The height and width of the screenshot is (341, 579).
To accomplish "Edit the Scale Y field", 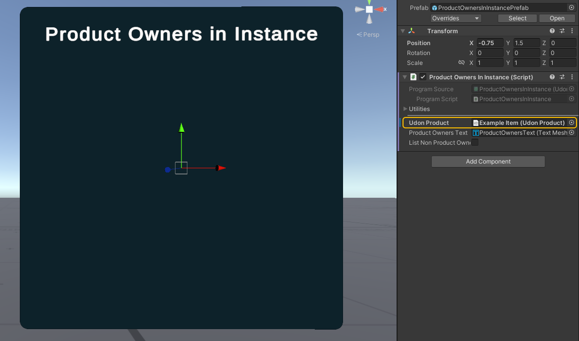I will pyautogui.click(x=526, y=63).
